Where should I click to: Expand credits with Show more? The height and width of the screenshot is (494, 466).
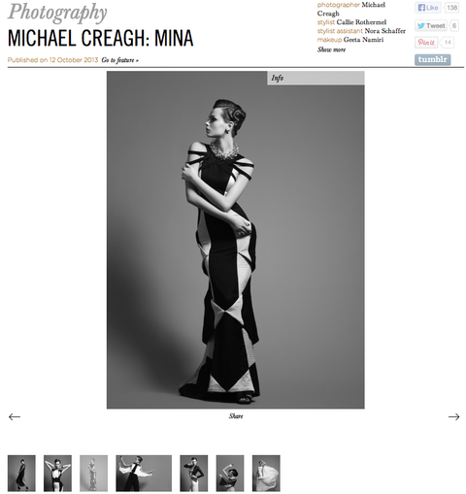coord(331,49)
